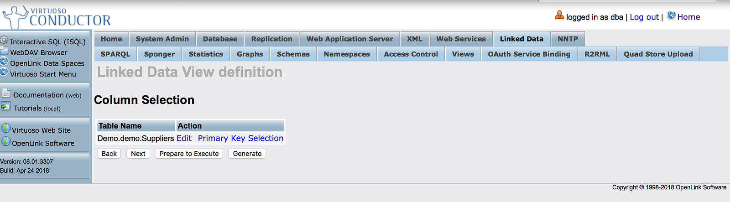Viewport: 730px width, 202px height.
Task: Click the Tutorials icon in sidebar
Action: [x=6, y=107]
